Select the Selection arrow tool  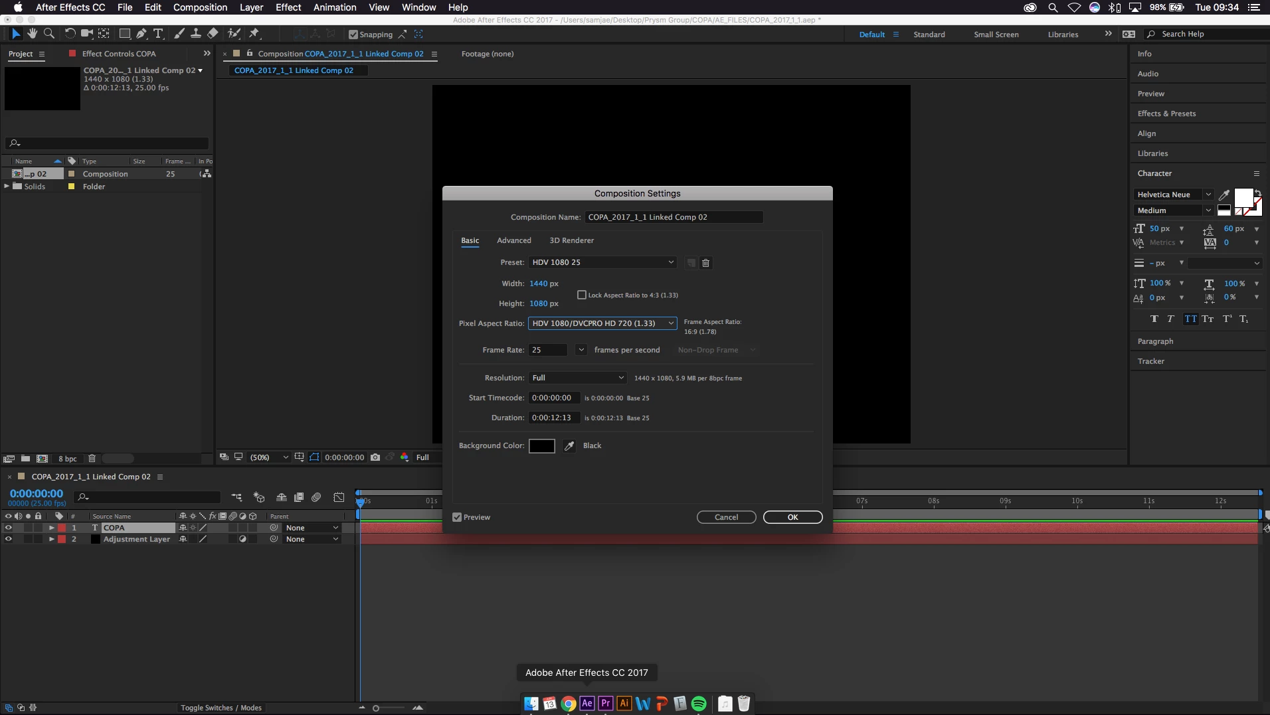click(x=16, y=33)
